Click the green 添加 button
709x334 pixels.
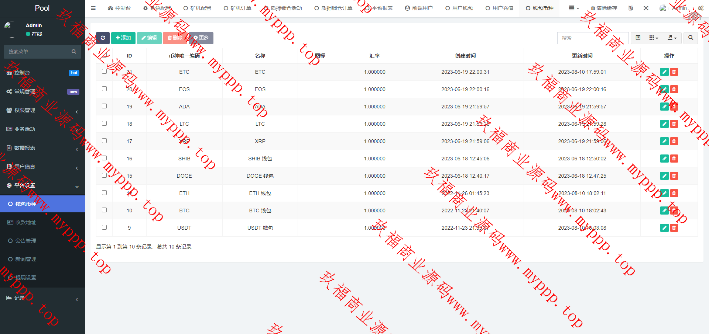pos(123,38)
